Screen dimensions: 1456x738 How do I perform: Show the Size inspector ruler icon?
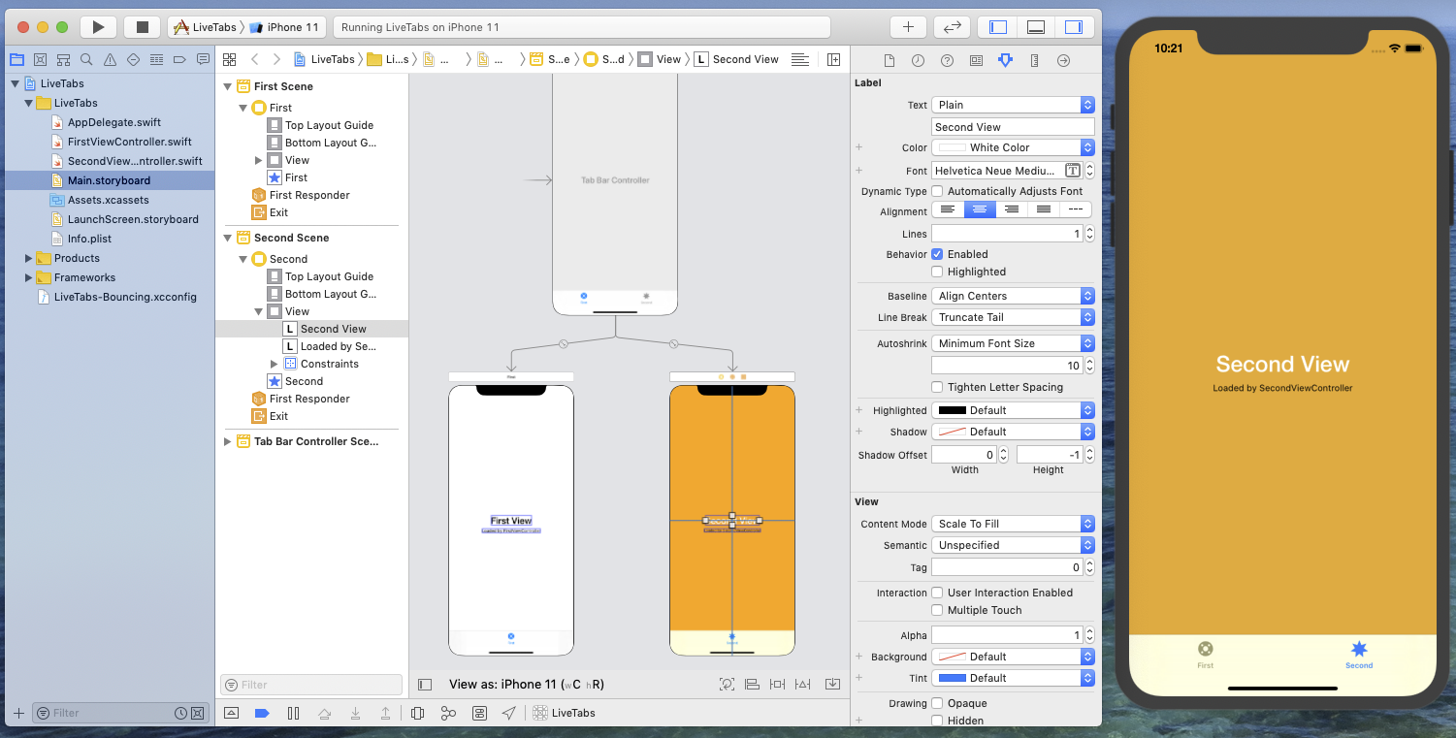[x=1034, y=60]
